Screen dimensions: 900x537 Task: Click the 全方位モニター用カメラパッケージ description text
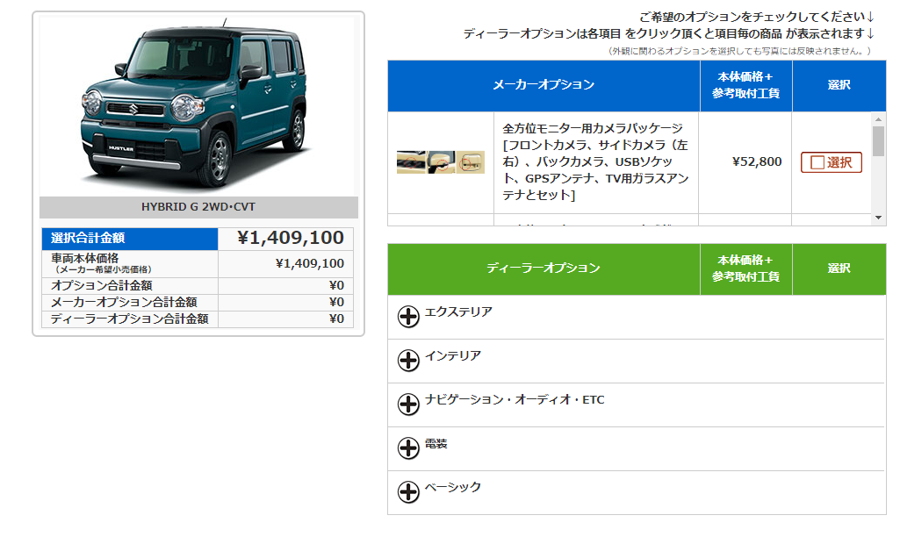click(595, 161)
